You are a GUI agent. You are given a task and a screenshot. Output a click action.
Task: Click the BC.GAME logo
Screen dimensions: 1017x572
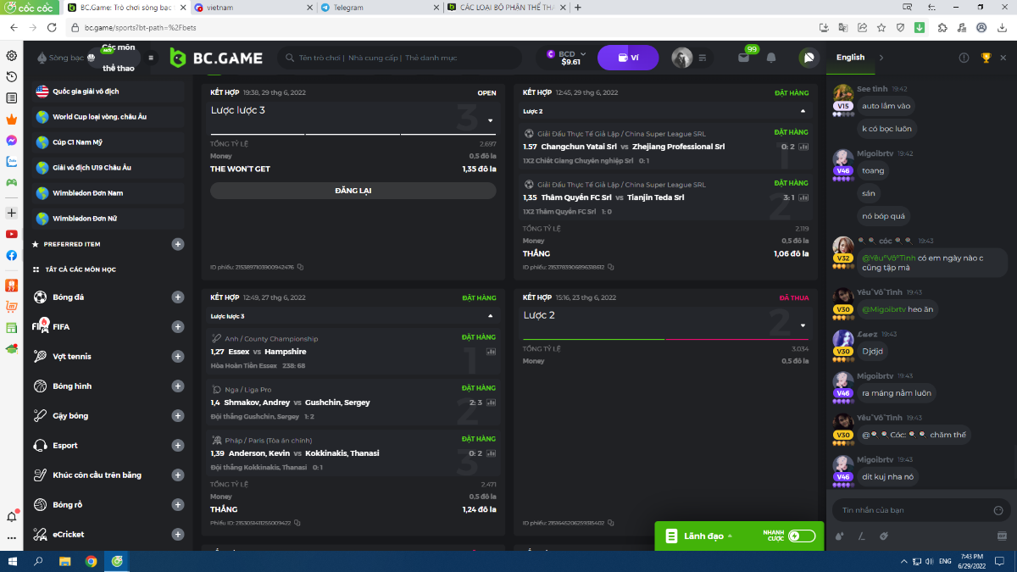tap(217, 58)
